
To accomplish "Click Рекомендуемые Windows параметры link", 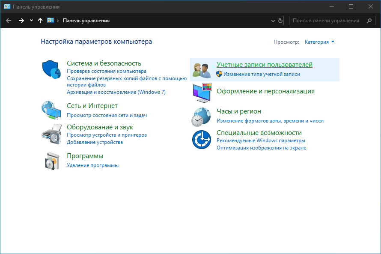I will [261, 140].
